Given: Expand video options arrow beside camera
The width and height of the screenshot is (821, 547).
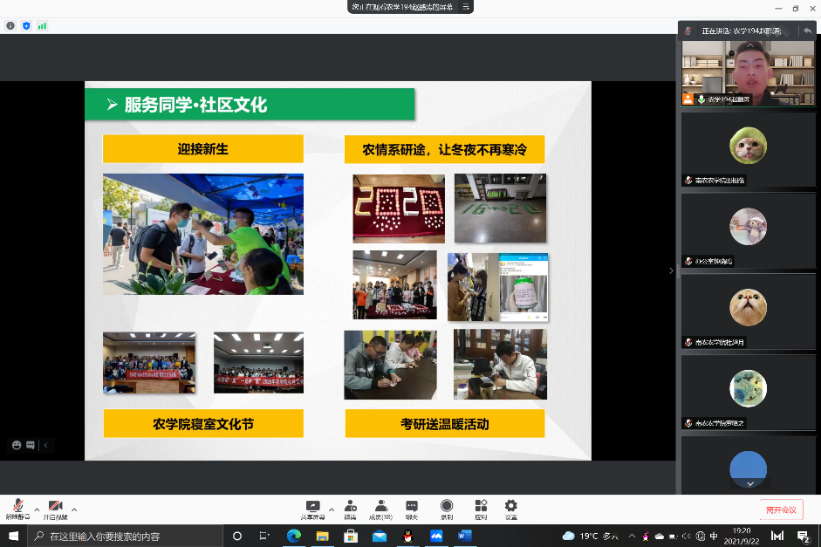Looking at the screenshot, I should [74, 509].
